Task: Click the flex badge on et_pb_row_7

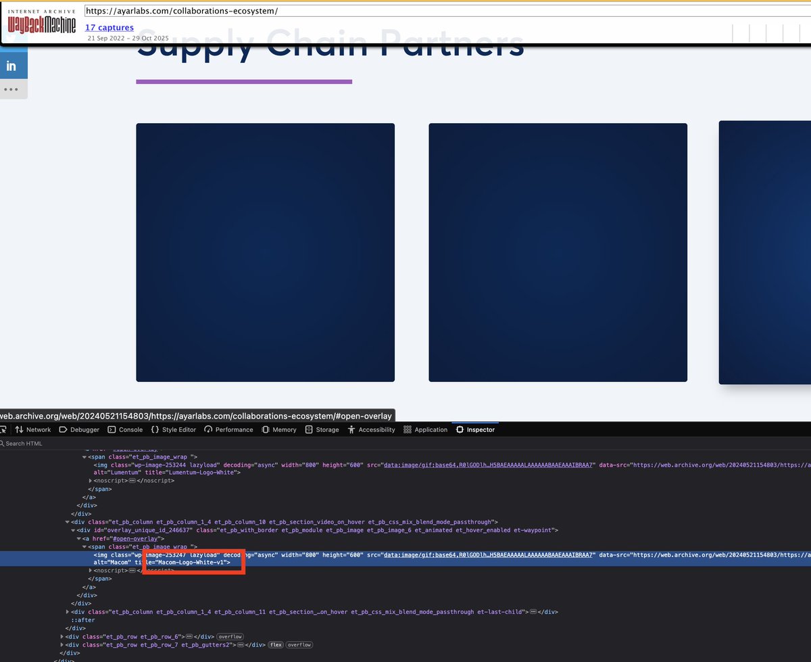Action: tap(276, 645)
